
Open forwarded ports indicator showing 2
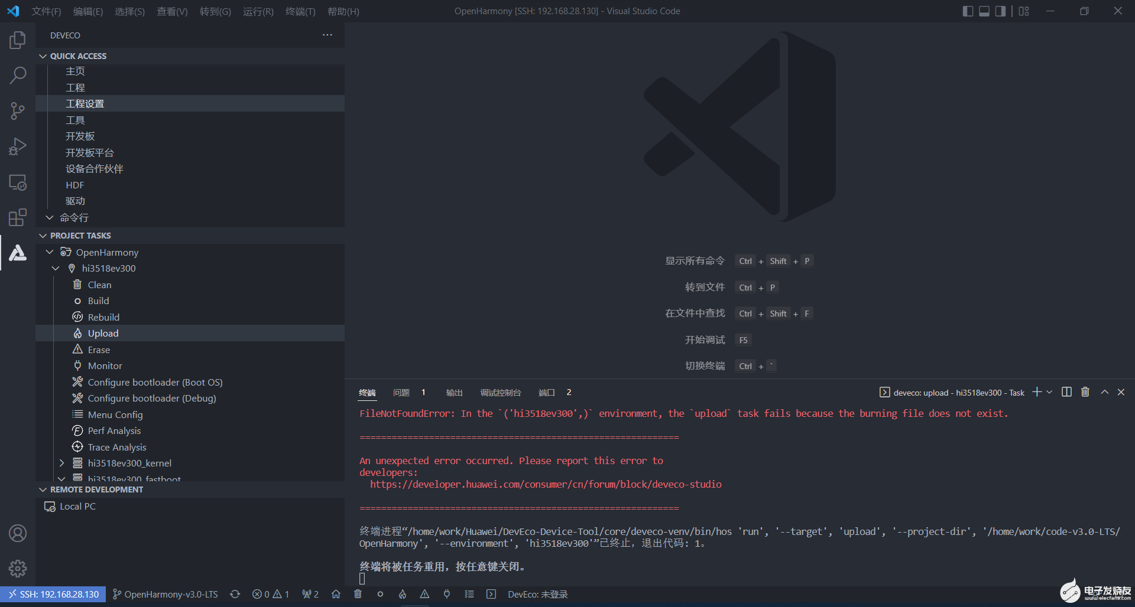pos(310,594)
